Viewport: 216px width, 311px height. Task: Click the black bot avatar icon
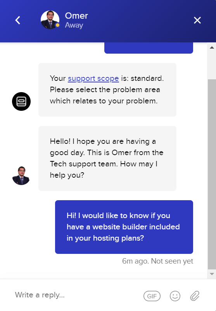tap(21, 101)
